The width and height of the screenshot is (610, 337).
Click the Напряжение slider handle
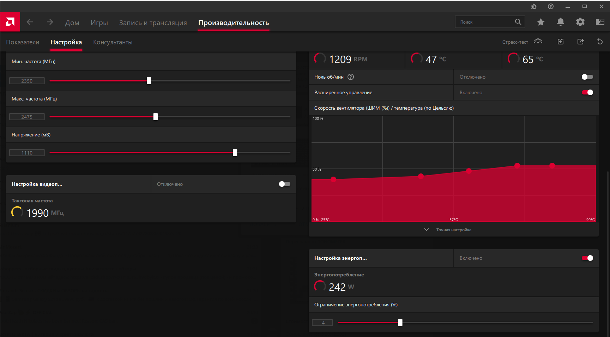(x=235, y=153)
